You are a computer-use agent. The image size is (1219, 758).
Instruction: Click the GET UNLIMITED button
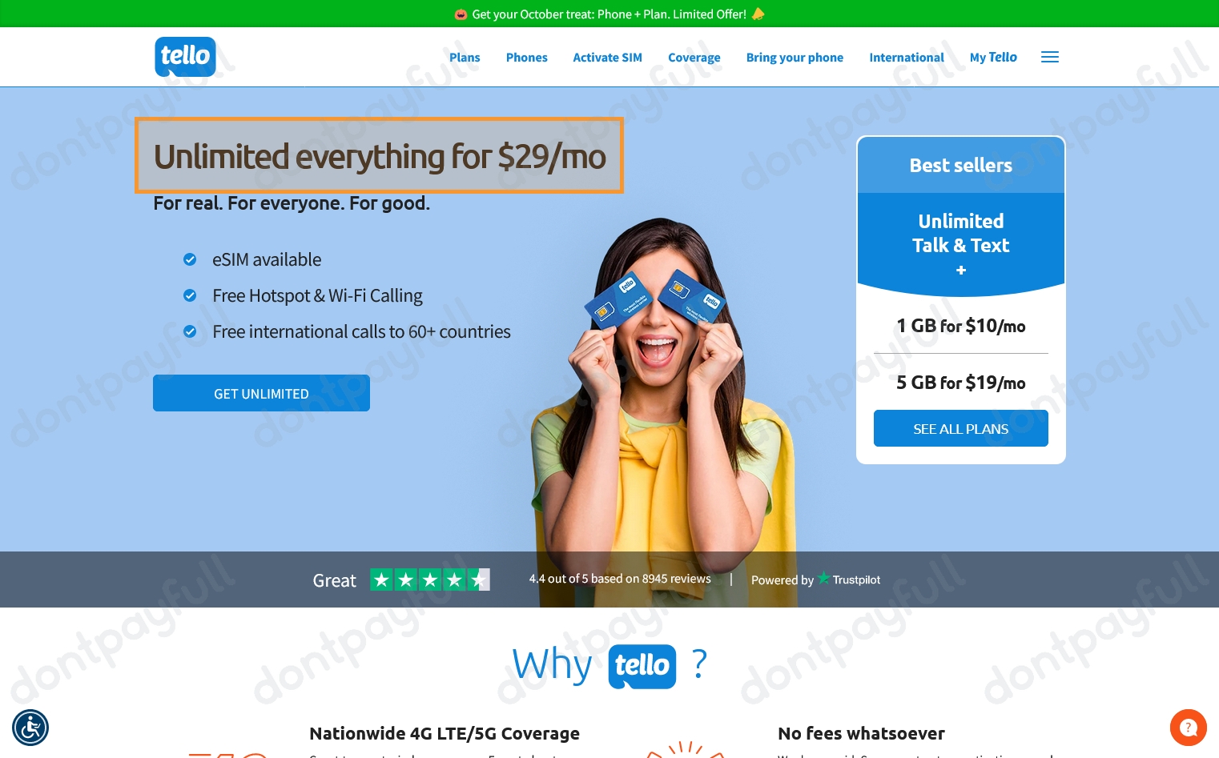coord(261,393)
